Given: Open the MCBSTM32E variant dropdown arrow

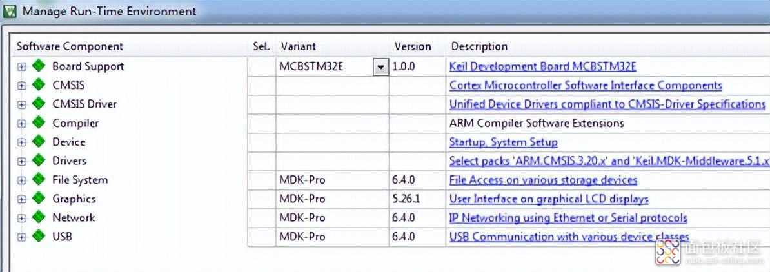Looking at the screenshot, I should [x=380, y=66].
